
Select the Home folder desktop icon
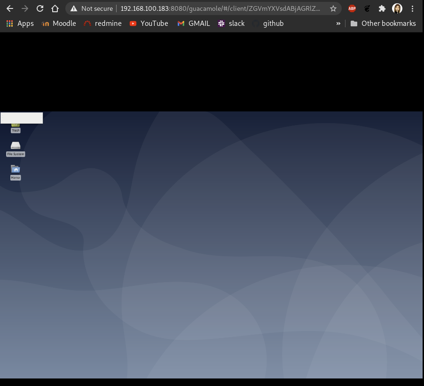[16, 169]
